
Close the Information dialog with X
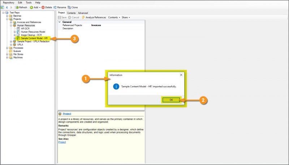[181, 75]
